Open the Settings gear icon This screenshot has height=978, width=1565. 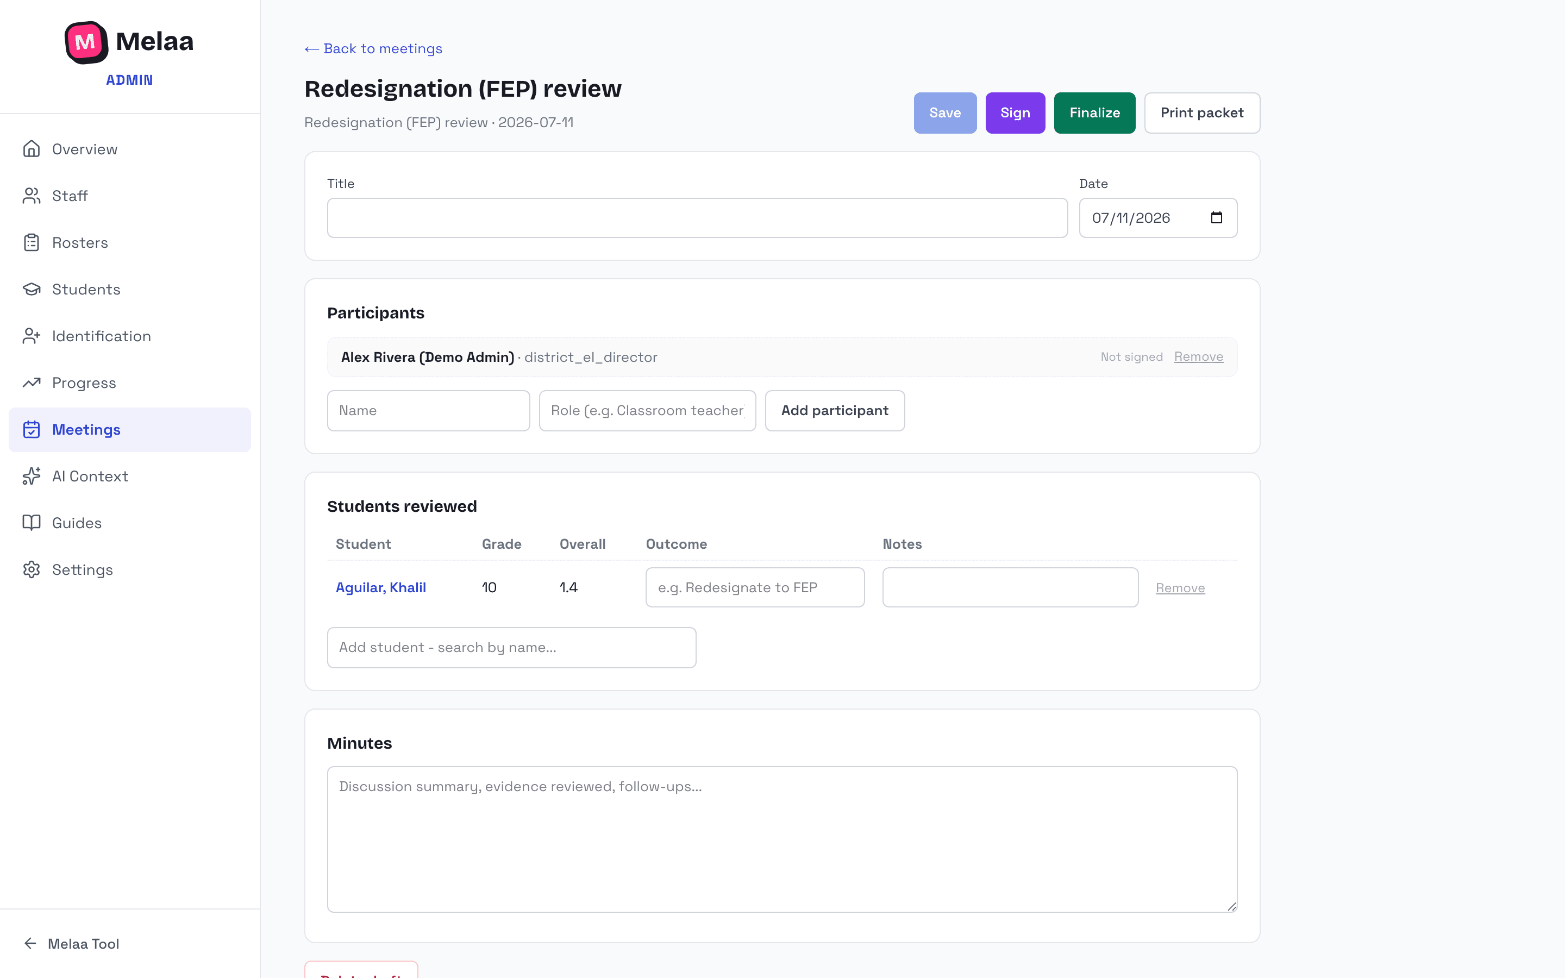31,569
